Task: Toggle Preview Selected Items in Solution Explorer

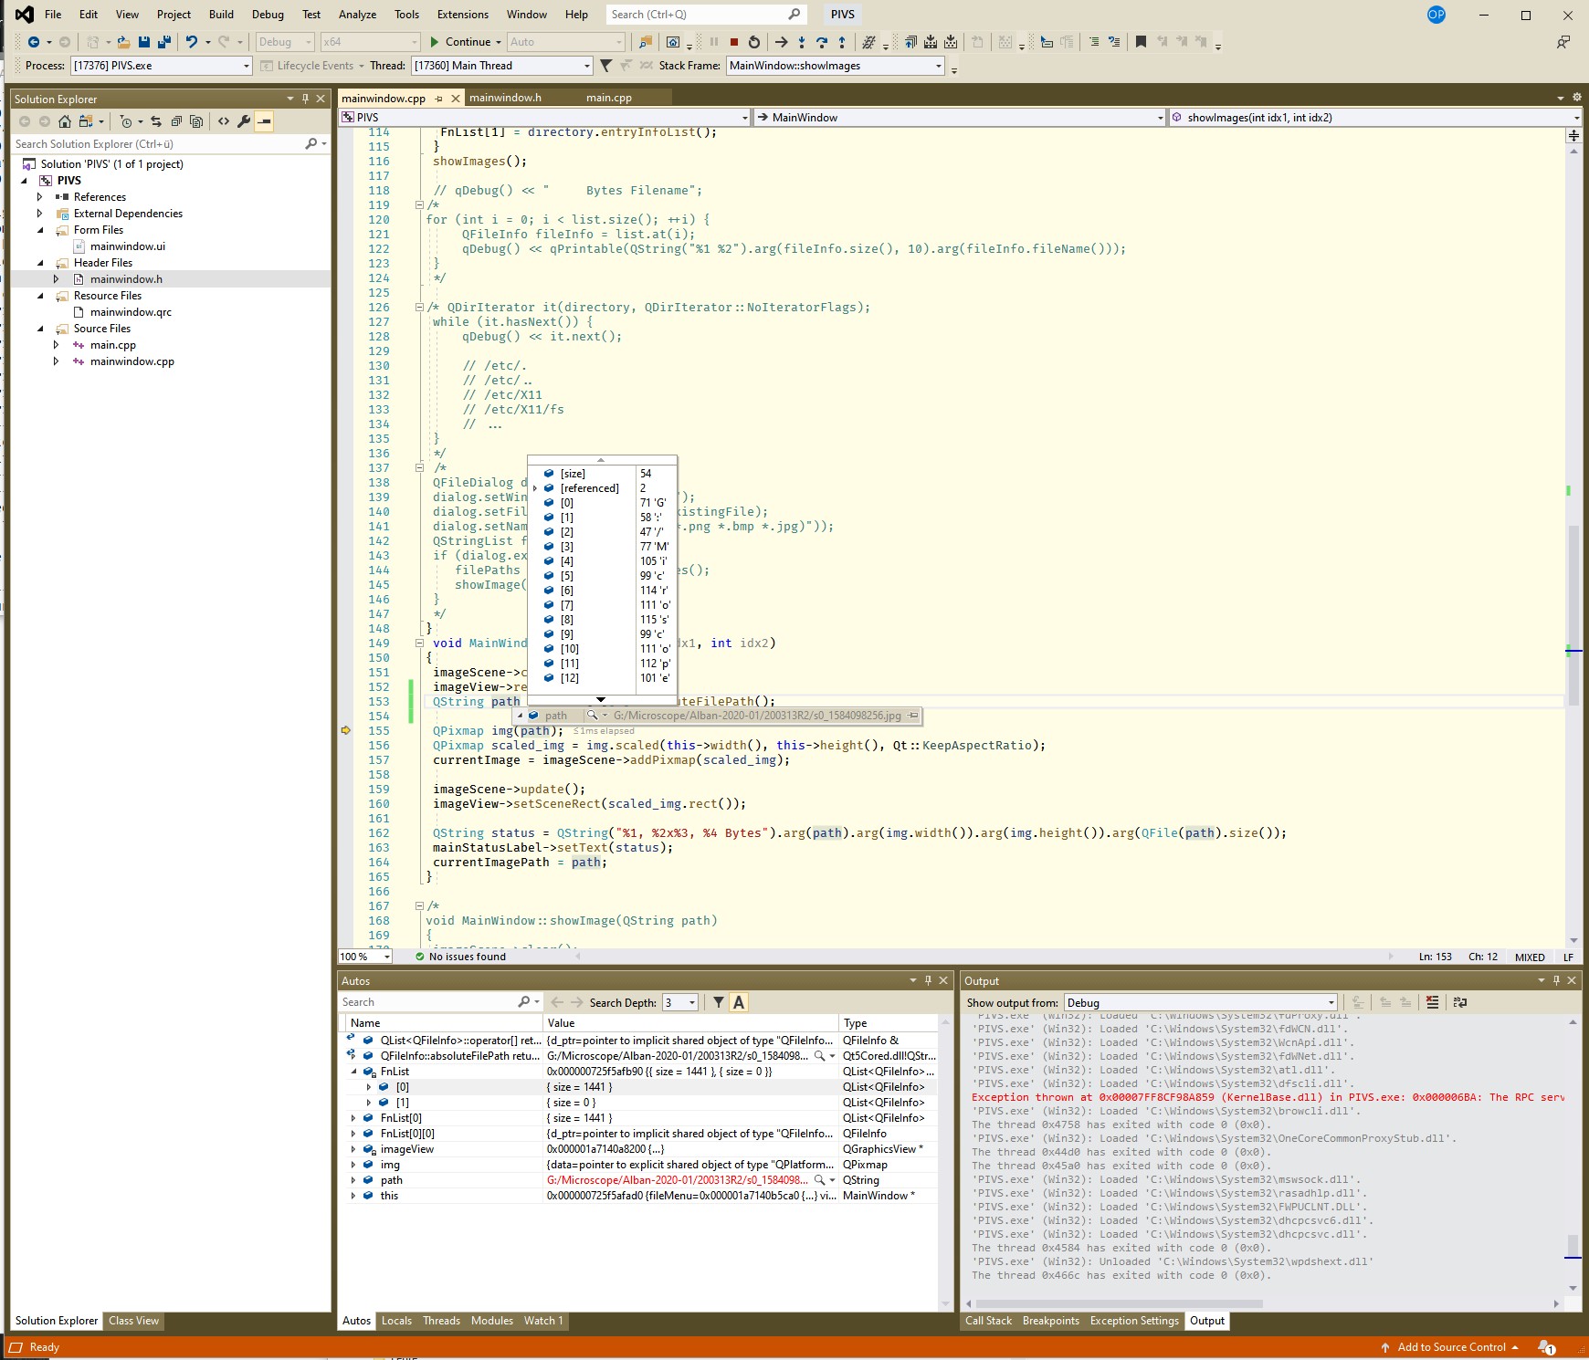Action: 264,121
